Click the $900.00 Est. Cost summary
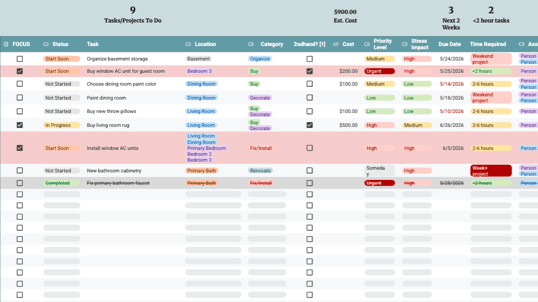 click(x=345, y=16)
